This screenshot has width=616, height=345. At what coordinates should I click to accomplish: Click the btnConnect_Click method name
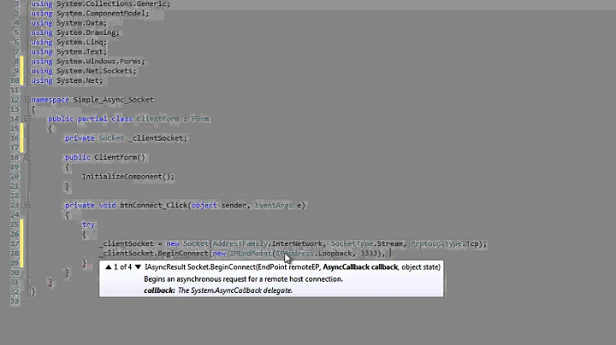click(154, 205)
